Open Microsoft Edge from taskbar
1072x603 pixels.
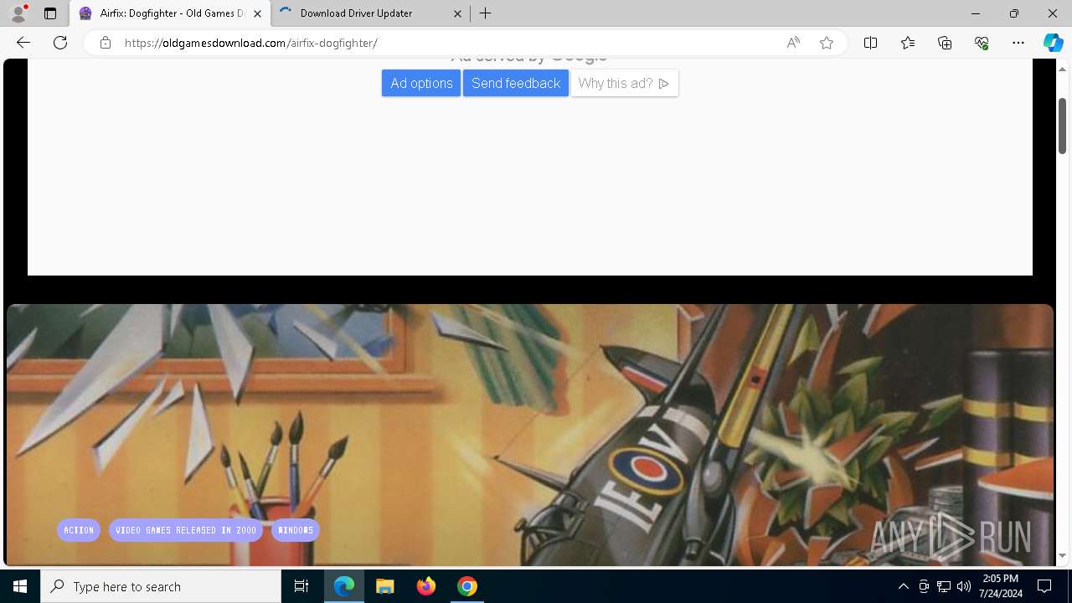pos(344,586)
